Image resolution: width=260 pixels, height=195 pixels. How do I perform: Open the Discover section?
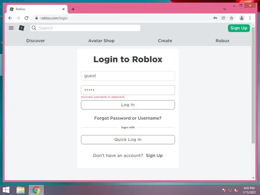[36, 41]
